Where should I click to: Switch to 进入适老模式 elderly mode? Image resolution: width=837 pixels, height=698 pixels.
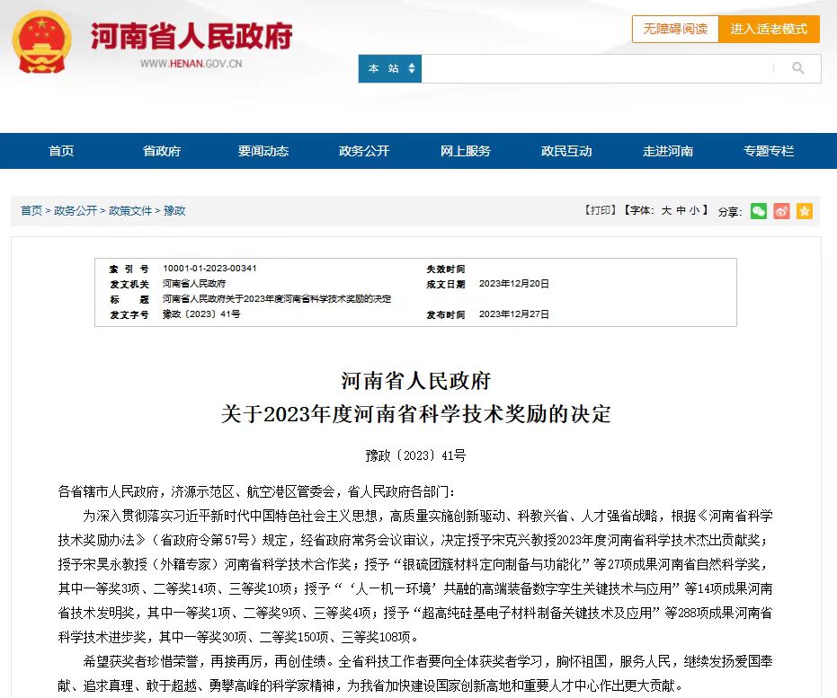point(769,29)
